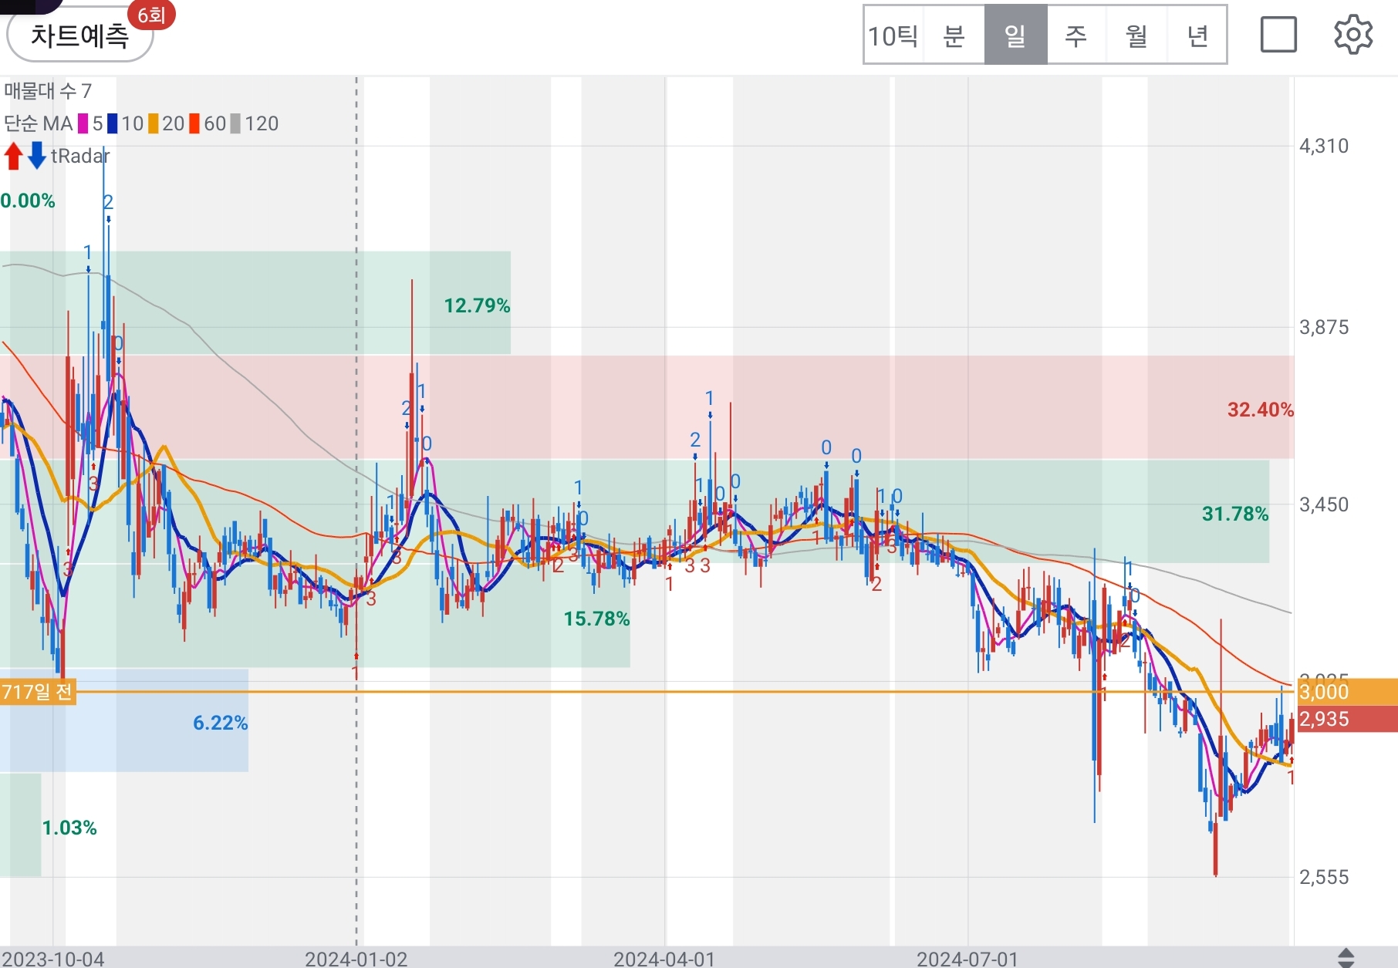Tap the 3,450 price axis label
Viewport: 1398px width, 968px height.
pos(1324,504)
